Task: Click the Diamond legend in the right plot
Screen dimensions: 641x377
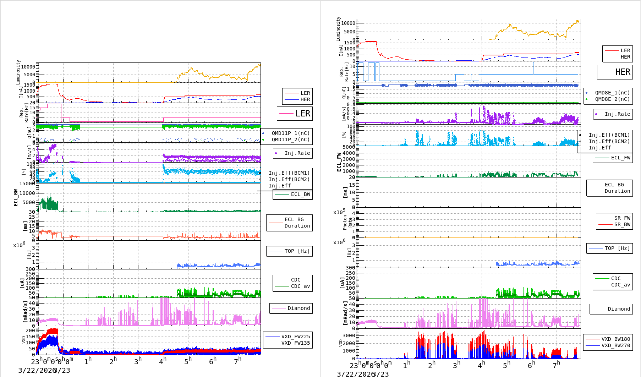Action: click(611, 309)
